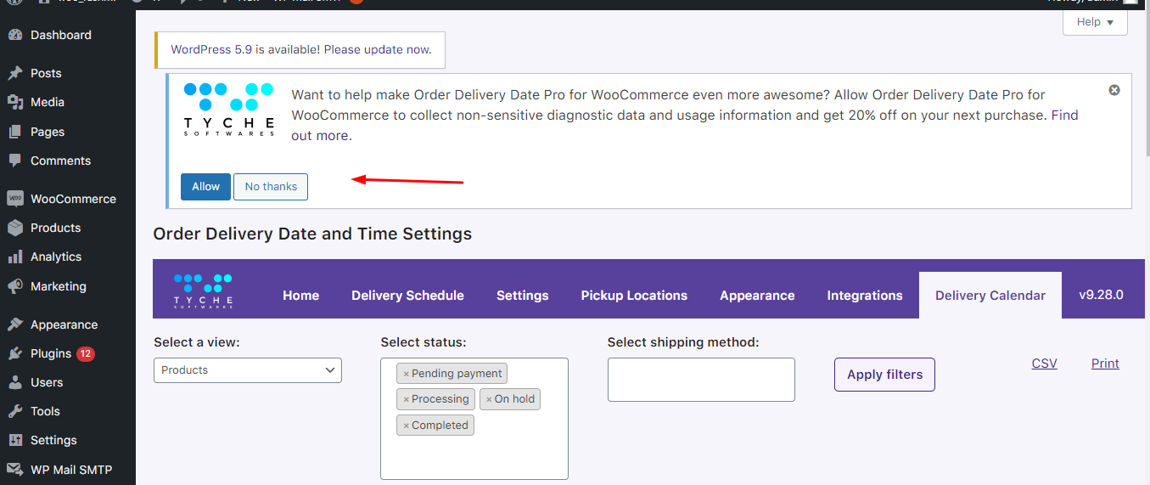Click the Comments bubble icon

[x=15, y=161]
